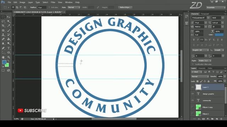The width and height of the screenshot is (227, 127).
Task: Select the Paint Bucket tool
Action: (x=9, y=39)
